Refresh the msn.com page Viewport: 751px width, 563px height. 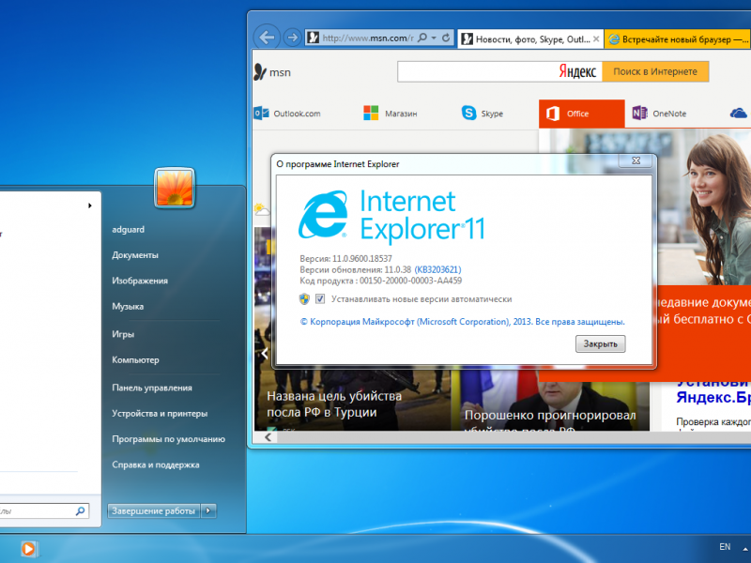click(x=446, y=38)
